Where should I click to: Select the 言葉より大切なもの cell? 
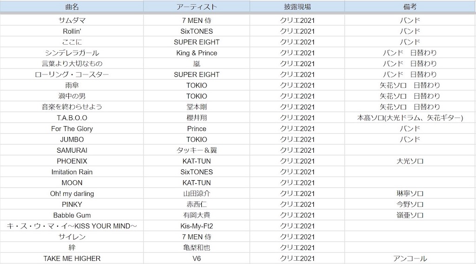coord(72,64)
